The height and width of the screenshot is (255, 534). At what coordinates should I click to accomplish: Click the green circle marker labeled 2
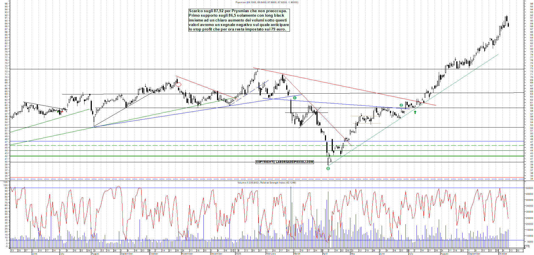[401, 105]
